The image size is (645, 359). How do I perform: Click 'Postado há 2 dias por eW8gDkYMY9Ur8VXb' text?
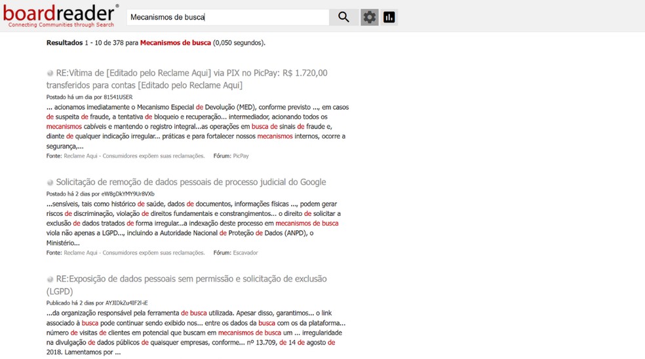coord(100,194)
